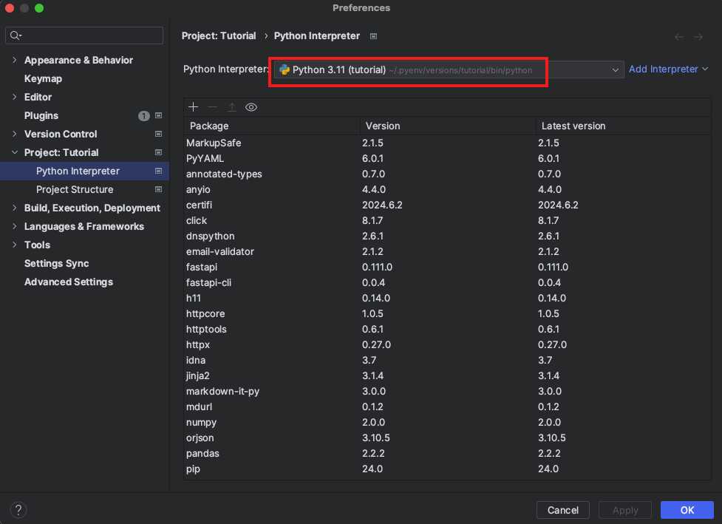The height and width of the screenshot is (524, 722).
Task: Select the orjson package row
Action: tap(448, 438)
